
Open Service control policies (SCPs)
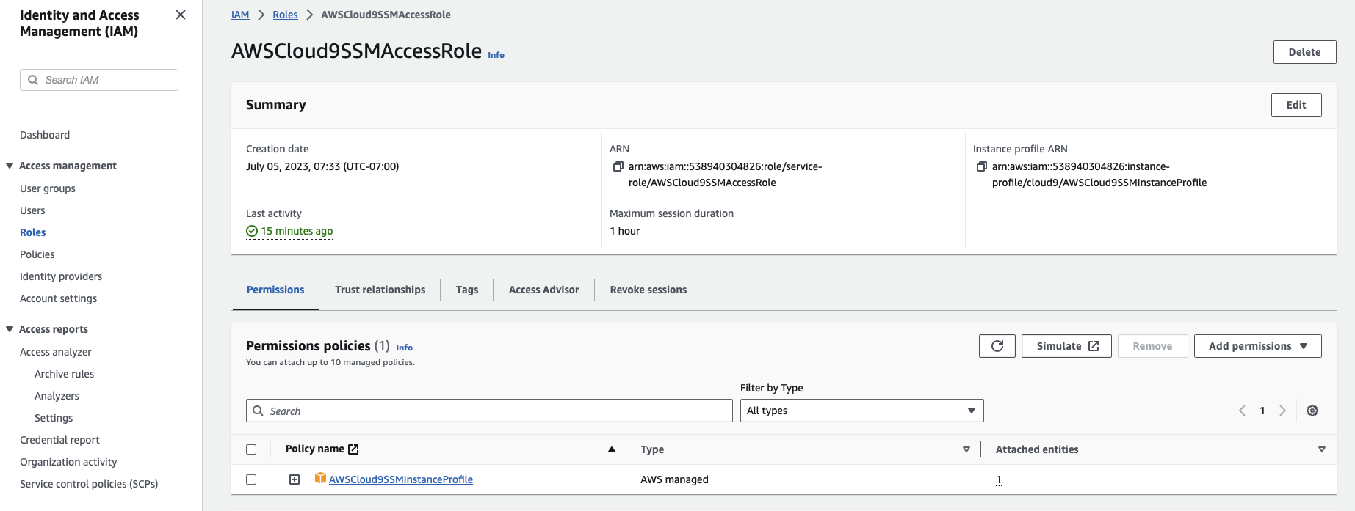click(89, 484)
